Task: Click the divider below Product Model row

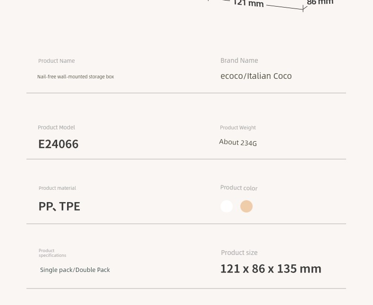Action: (186, 159)
